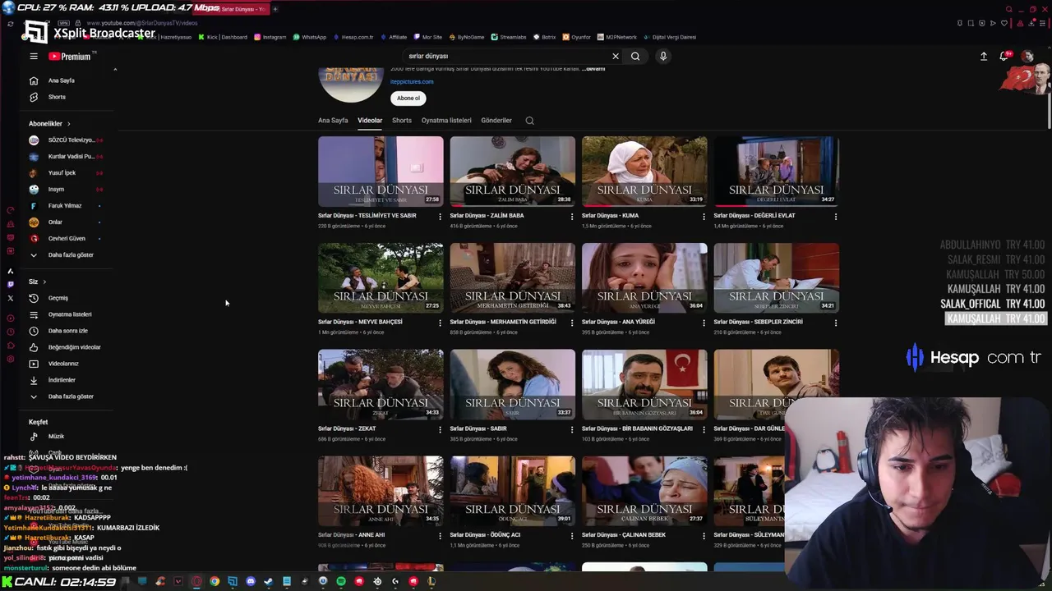Open Instagram bookmark in bookmarks bar
This screenshot has height=591, width=1052.
click(270, 37)
